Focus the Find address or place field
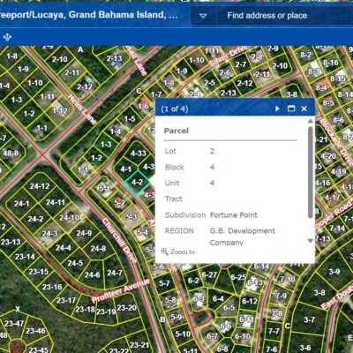The width and height of the screenshot is (353, 353). (285, 16)
